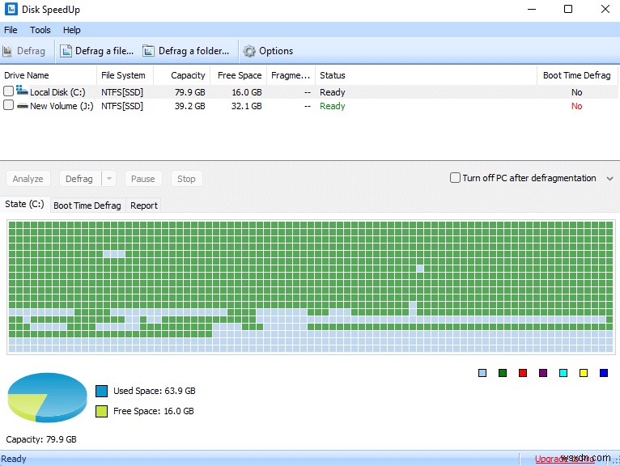620x466 pixels.
Task: Click the blue Used Space legend square
Action: coord(102,391)
